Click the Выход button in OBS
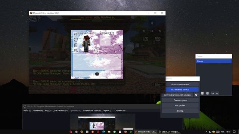Screen dimensions: 239x134 point(180,111)
